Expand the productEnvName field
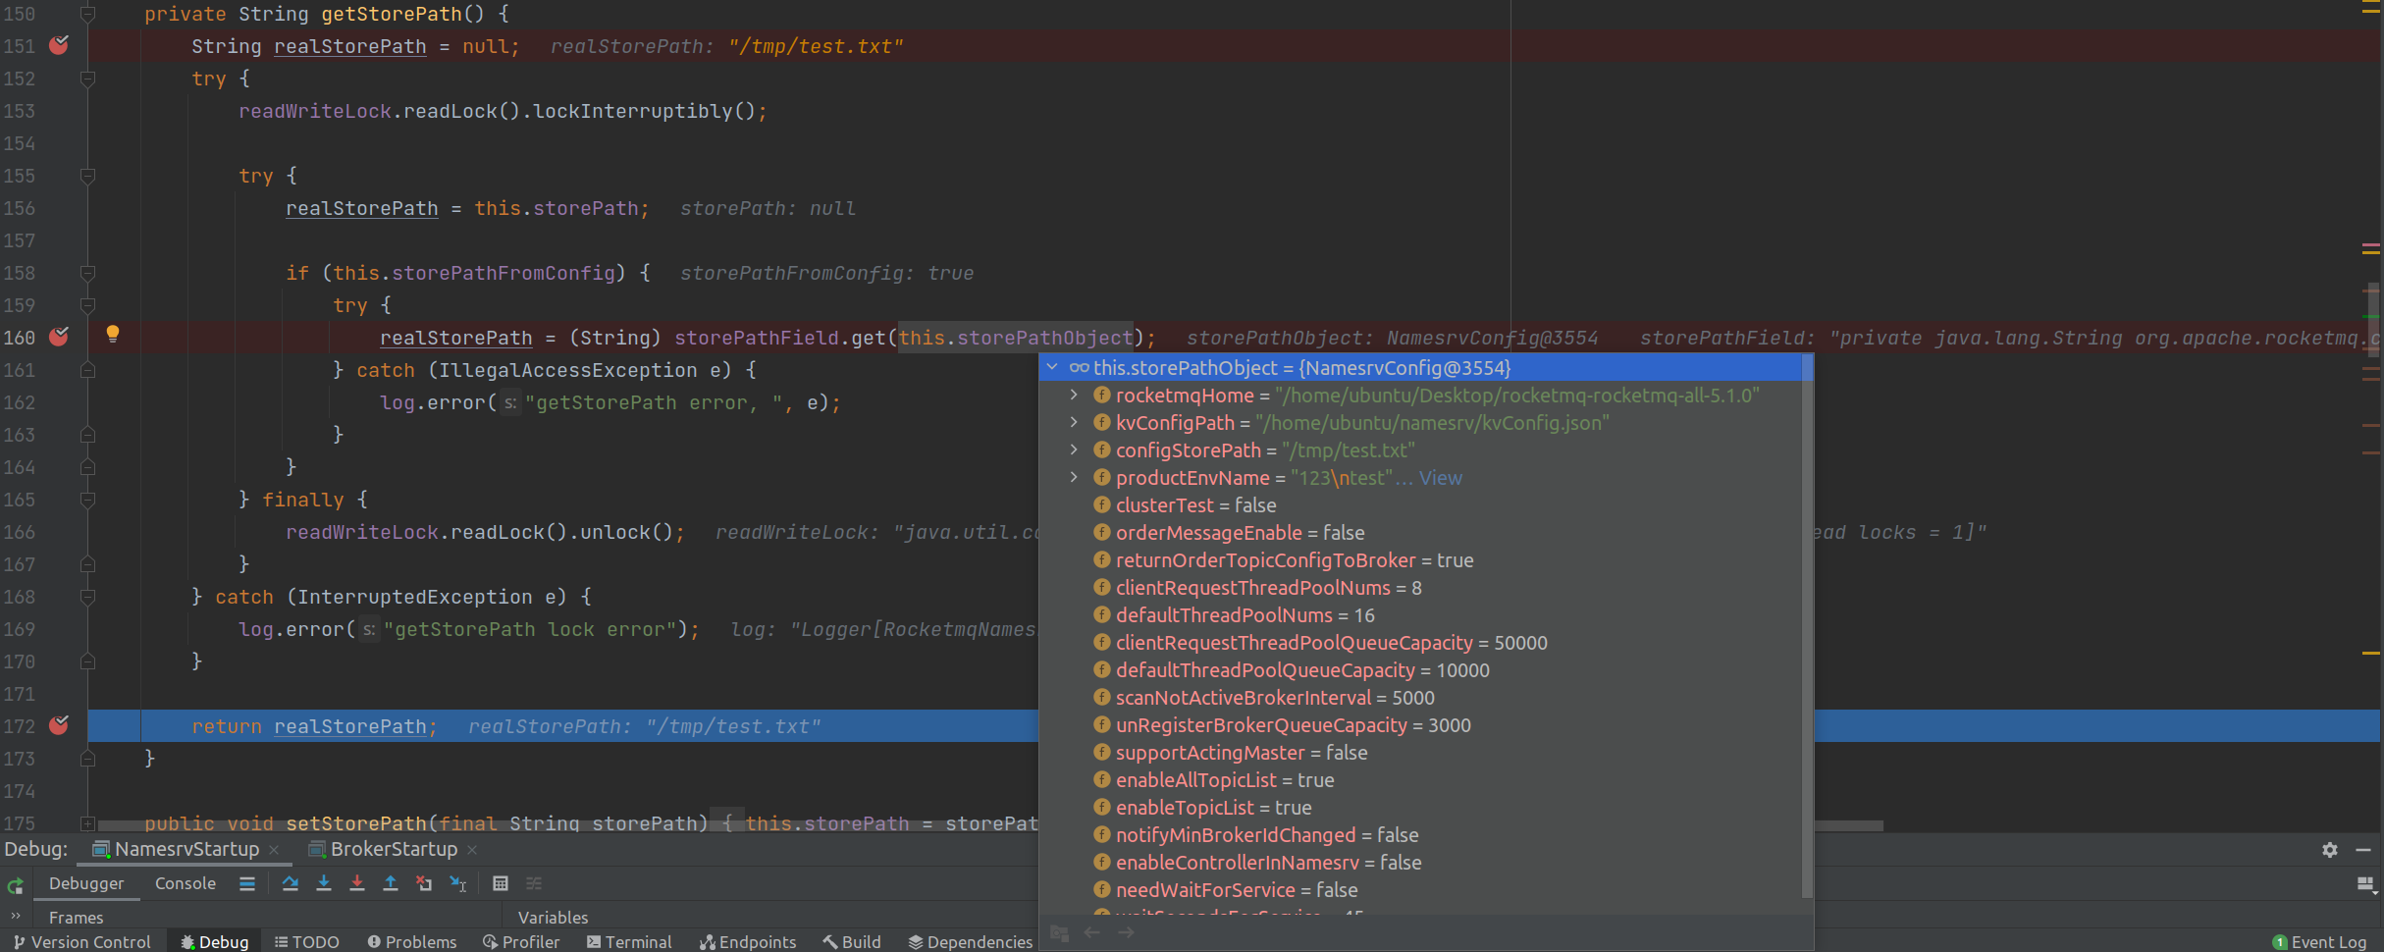The height and width of the screenshot is (952, 2384). coord(1072,478)
